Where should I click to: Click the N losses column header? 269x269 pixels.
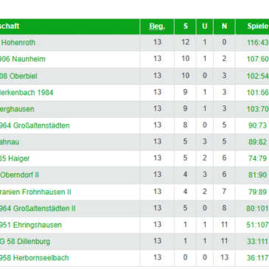click(x=224, y=27)
